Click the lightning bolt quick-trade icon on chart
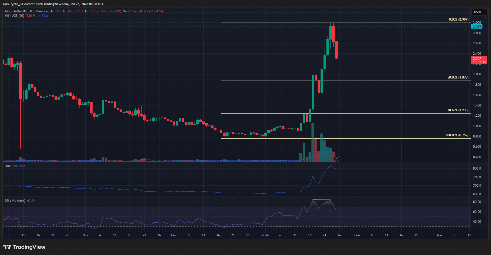491x255 pixels. [x=336, y=158]
